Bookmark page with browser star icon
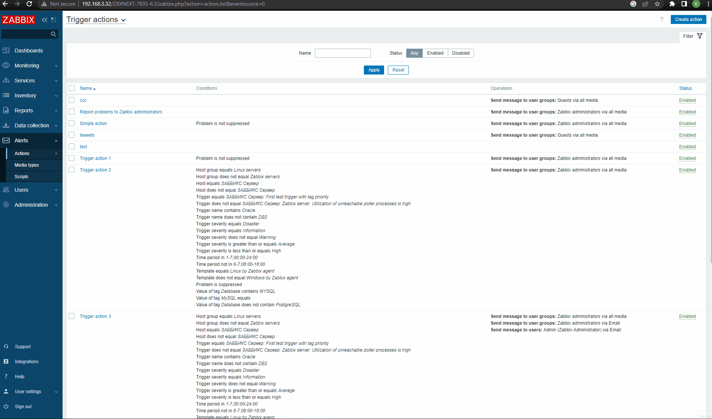This screenshot has height=419, width=712. coord(657,4)
